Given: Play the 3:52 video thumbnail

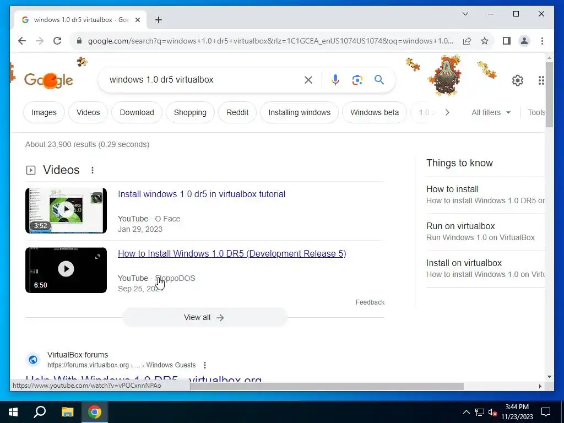Looking at the screenshot, I should (x=66, y=211).
